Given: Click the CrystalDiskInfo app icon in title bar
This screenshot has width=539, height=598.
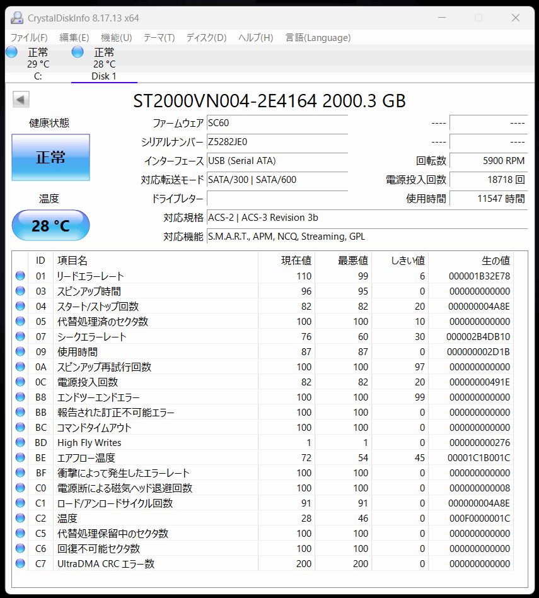Looking at the screenshot, I should click(x=17, y=18).
